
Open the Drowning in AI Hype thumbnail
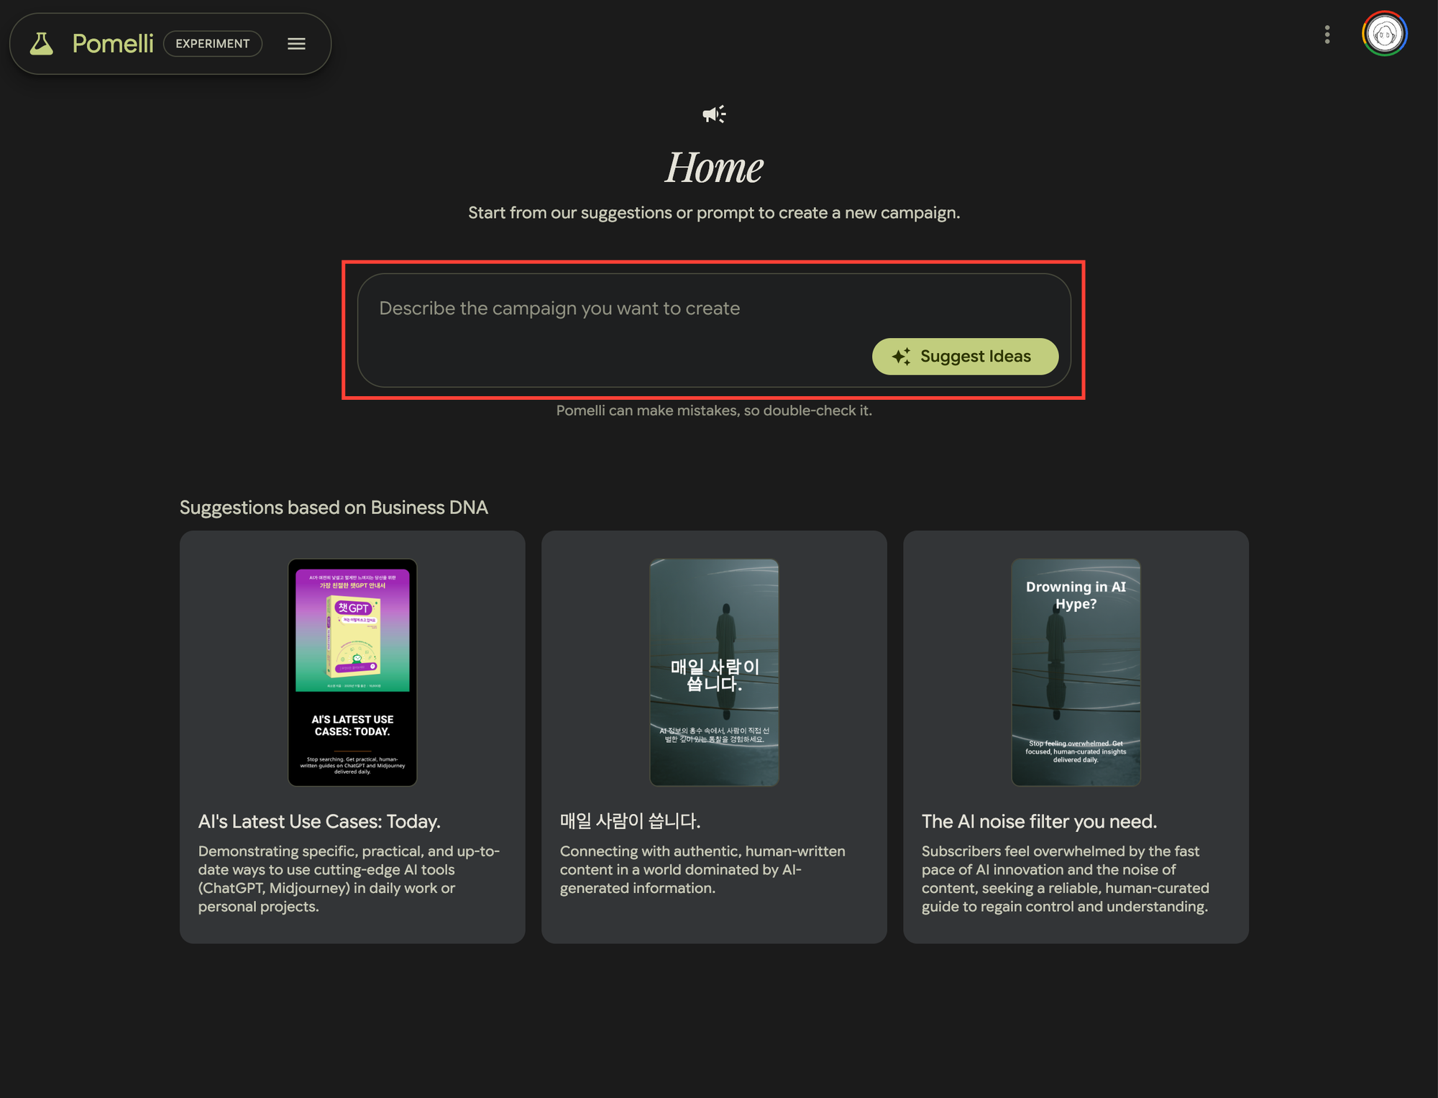[1076, 672]
